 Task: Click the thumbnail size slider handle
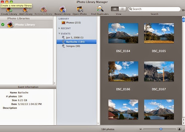(x=161, y=129)
